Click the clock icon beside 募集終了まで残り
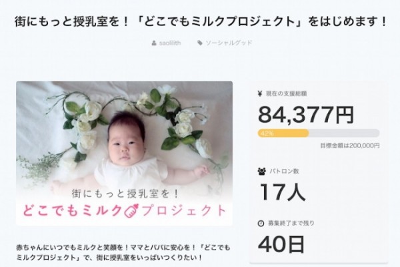This screenshot has height=267, width=400. pyautogui.click(x=261, y=224)
